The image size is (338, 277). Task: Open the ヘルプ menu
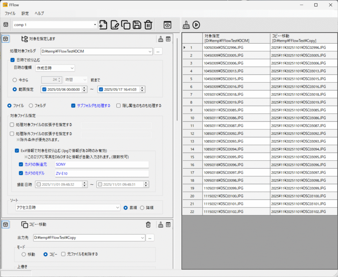[x=39, y=14]
